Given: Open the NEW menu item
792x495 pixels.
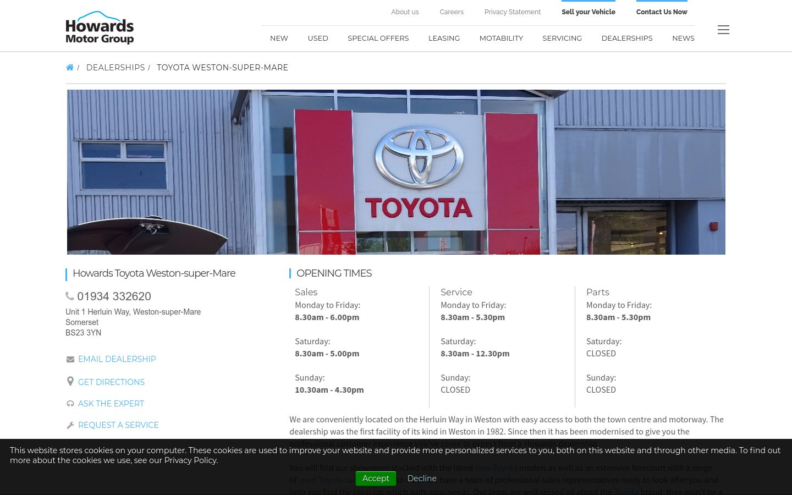Looking at the screenshot, I should click(x=279, y=38).
